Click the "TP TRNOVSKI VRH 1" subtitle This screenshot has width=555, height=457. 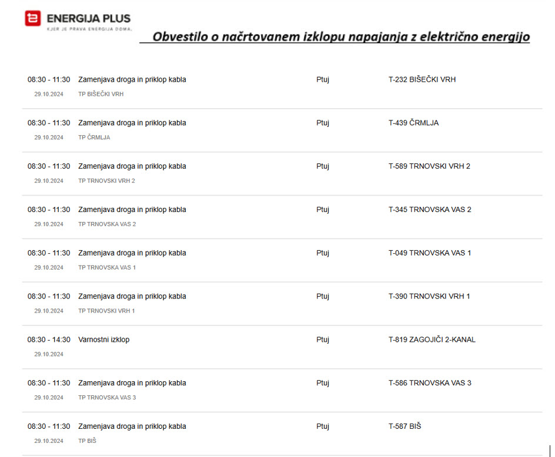(x=106, y=311)
